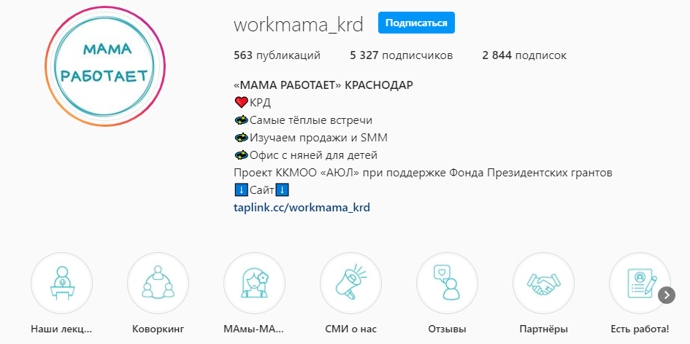Click the Есть работа! highlight label
This screenshot has height=344, width=690.
640,329
